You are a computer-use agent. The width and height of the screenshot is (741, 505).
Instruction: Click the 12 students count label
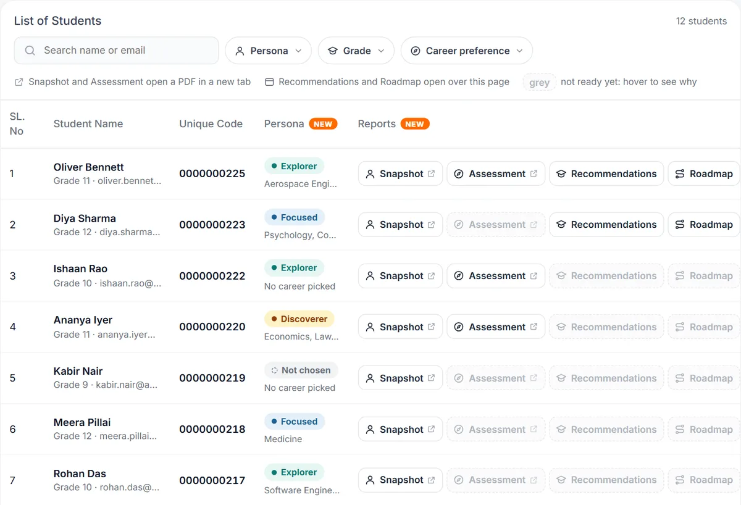coord(701,21)
